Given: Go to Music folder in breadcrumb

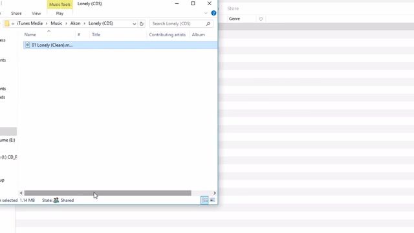Looking at the screenshot, I should [x=56, y=23].
